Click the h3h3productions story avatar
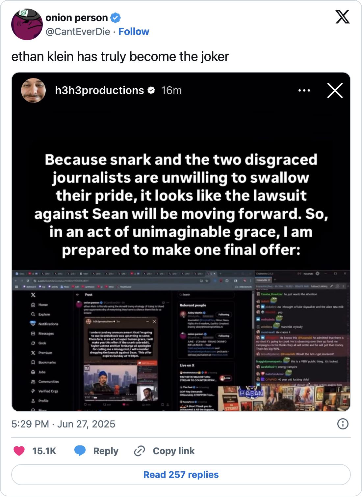The height and width of the screenshot is (497, 362). click(33, 90)
